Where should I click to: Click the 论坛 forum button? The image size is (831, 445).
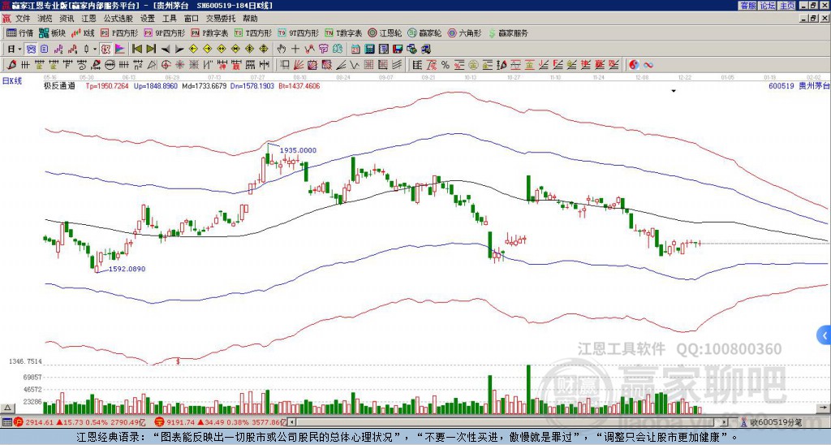pos(768,6)
